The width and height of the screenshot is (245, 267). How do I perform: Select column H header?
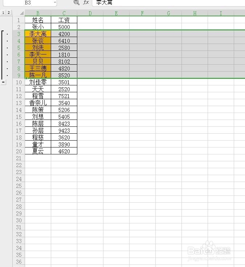(x=195, y=13)
